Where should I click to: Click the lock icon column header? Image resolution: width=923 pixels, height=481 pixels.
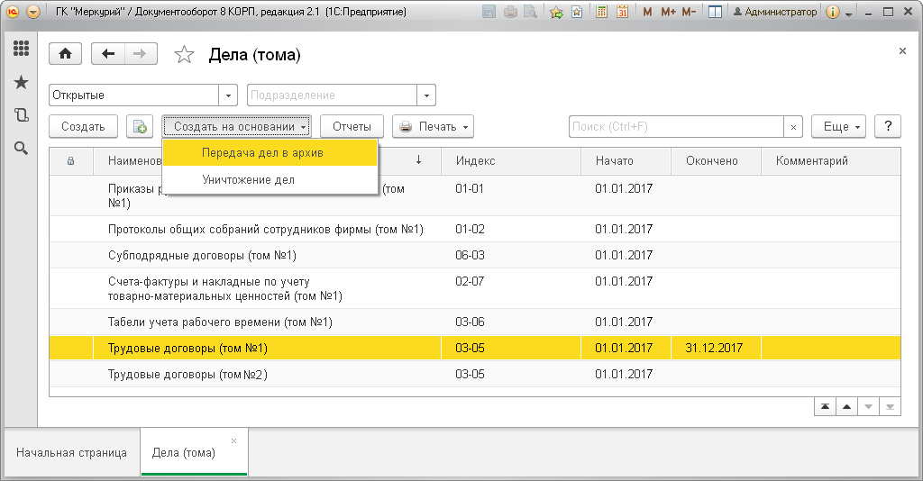click(x=70, y=160)
